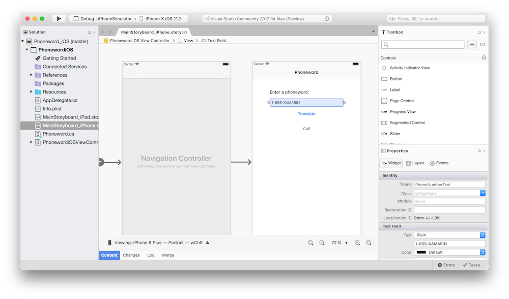This screenshot has height=299, width=509.
Task: Zoom out on the storyboard canvas
Action: coord(322,243)
